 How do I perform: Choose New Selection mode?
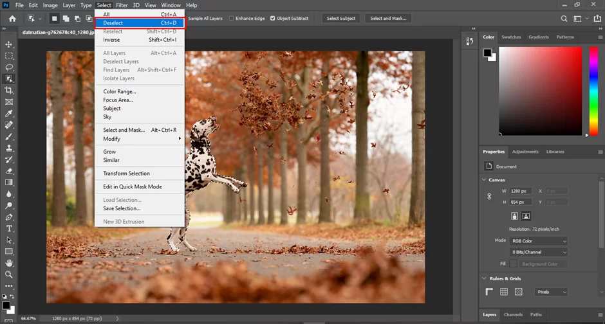[55, 19]
